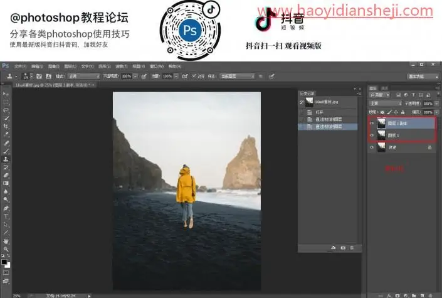Change the screen mode button
Viewport: 442px width, 298px height.
(6, 281)
